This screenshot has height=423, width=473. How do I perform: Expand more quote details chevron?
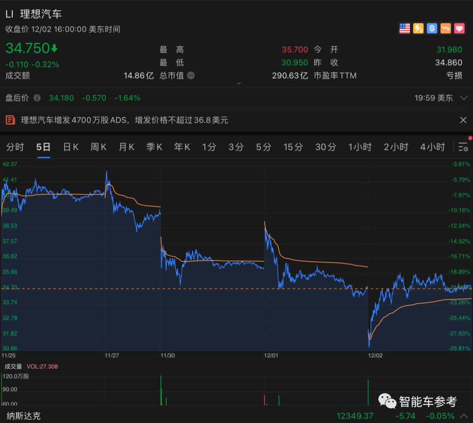[239, 83]
